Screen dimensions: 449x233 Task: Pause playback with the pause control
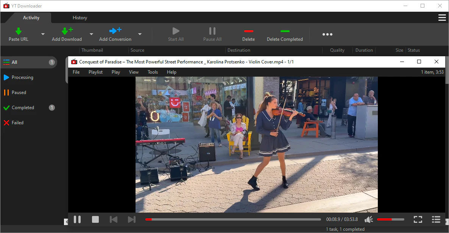(77, 219)
